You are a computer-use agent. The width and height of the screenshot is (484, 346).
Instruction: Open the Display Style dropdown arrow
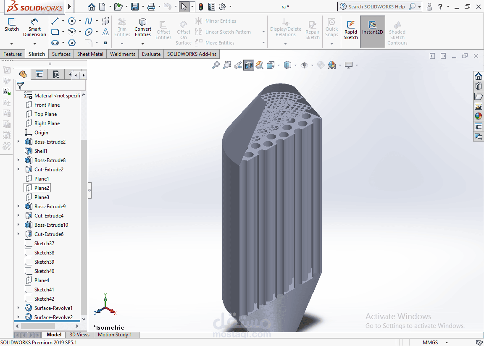[295, 65]
